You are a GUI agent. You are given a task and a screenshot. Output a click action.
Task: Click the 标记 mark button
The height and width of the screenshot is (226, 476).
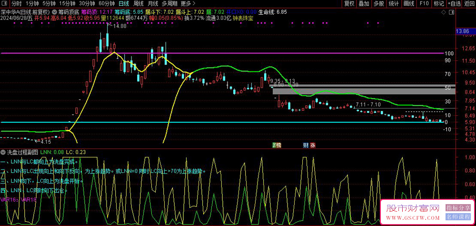(439, 4)
